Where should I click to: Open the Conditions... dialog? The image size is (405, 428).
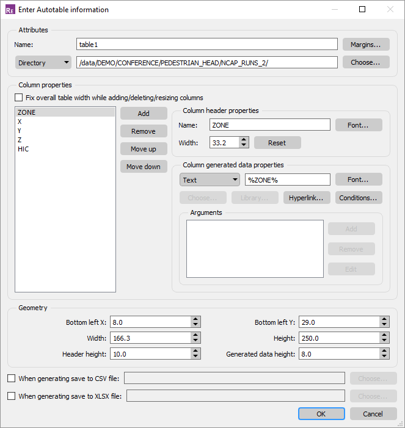click(359, 198)
